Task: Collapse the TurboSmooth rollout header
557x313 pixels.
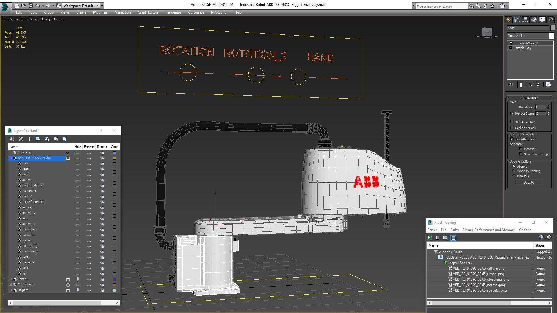Action: 529,98
